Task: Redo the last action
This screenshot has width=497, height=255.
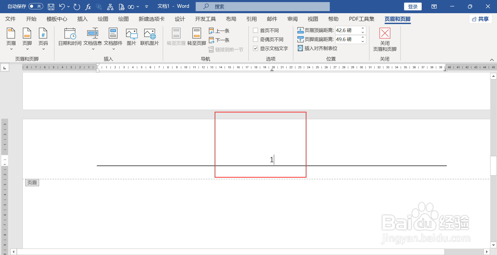Action: pyautogui.click(x=77, y=7)
